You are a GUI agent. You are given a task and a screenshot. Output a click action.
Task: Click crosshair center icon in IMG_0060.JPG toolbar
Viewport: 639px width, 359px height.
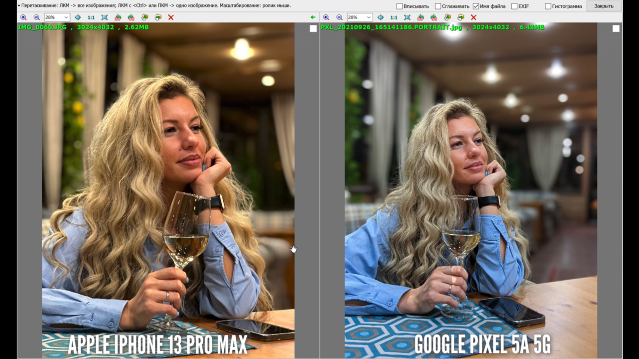(x=78, y=17)
